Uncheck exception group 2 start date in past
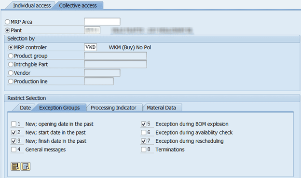Viewport: 301px width, 178px height. click(x=14, y=133)
